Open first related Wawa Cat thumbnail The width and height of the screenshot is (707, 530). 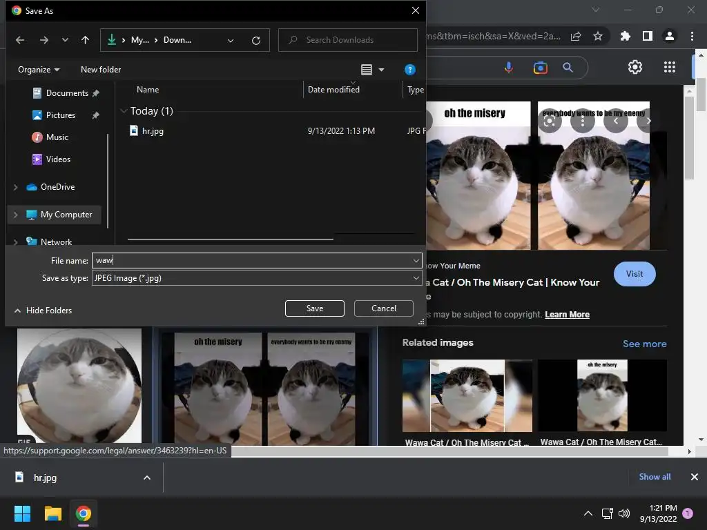pyautogui.click(x=467, y=395)
